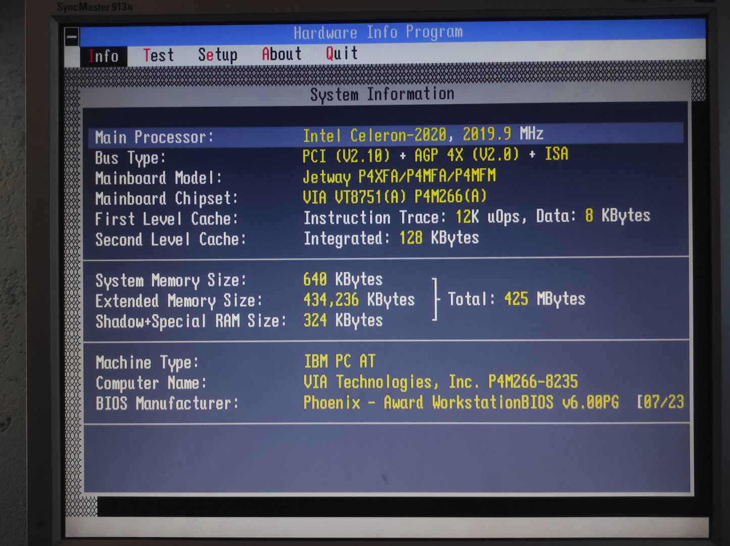The image size is (730, 546).
Task: Click the 434,236 KBytes value
Action: (x=359, y=300)
